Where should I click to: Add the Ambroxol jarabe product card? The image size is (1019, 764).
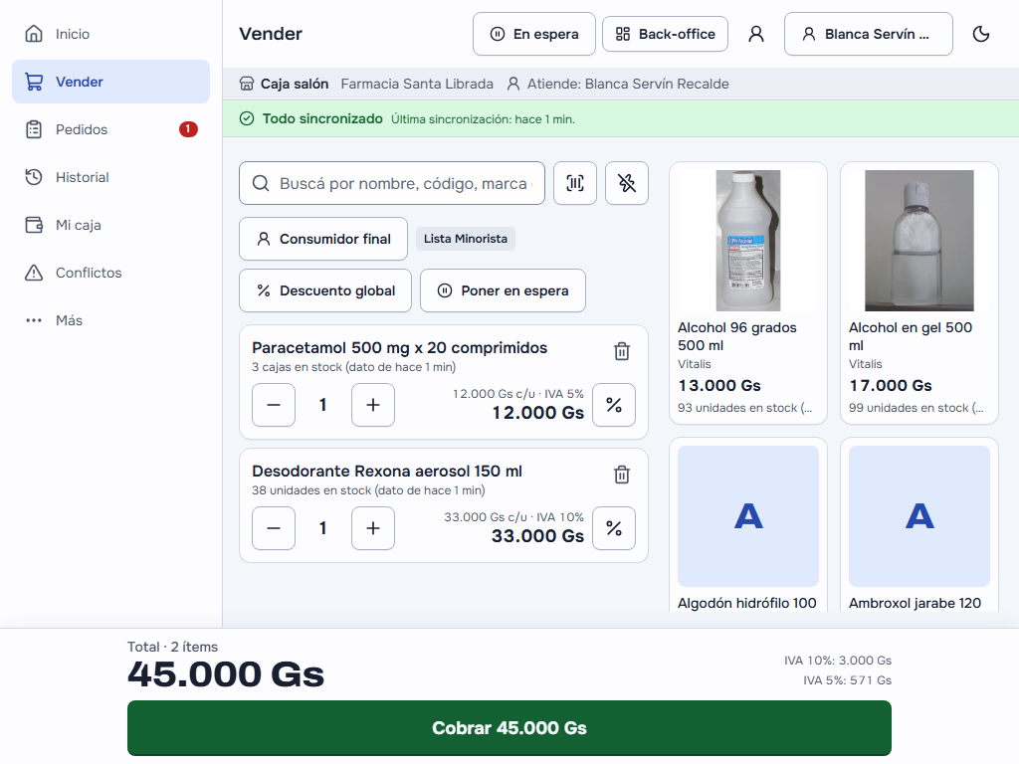click(x=918, y=525)
